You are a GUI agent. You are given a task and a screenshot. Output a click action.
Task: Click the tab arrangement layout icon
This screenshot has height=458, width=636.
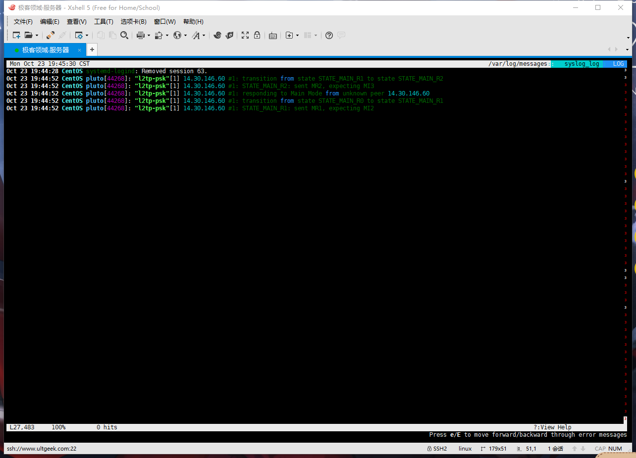[308, 35]
